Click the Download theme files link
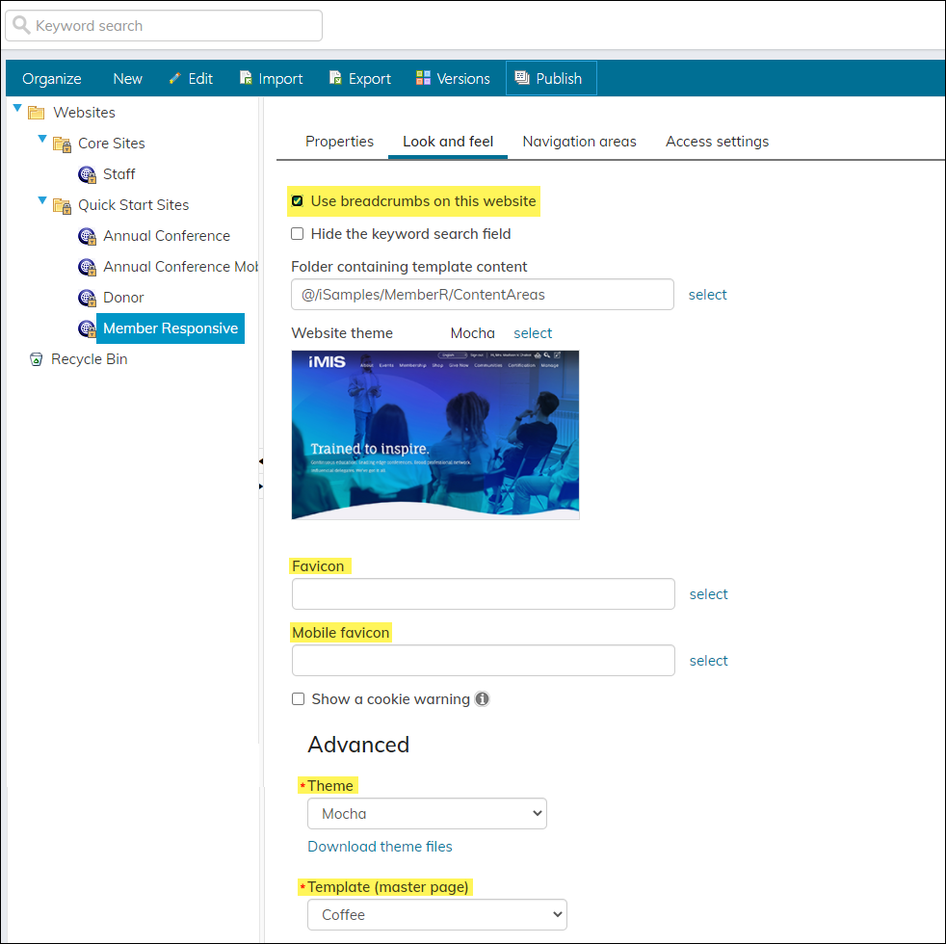The height and width of the screenshot is (944, 946). (380, 847)
